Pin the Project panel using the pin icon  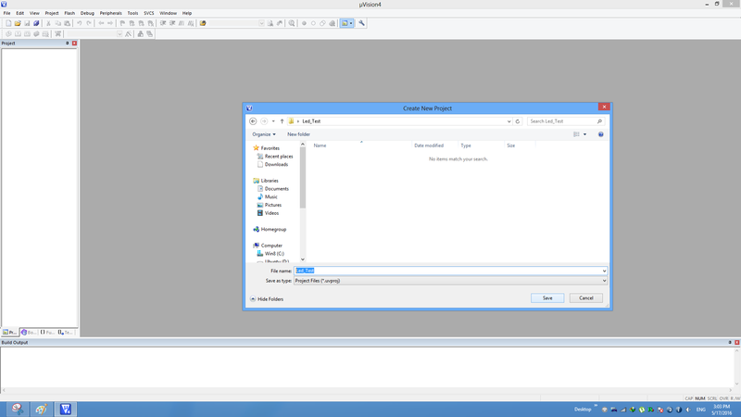[x=67, y=43]
